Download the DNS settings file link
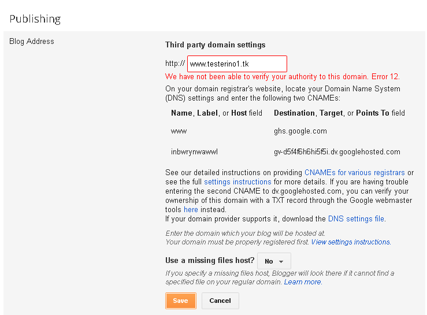Screen dimensions: 427x315 356,219
